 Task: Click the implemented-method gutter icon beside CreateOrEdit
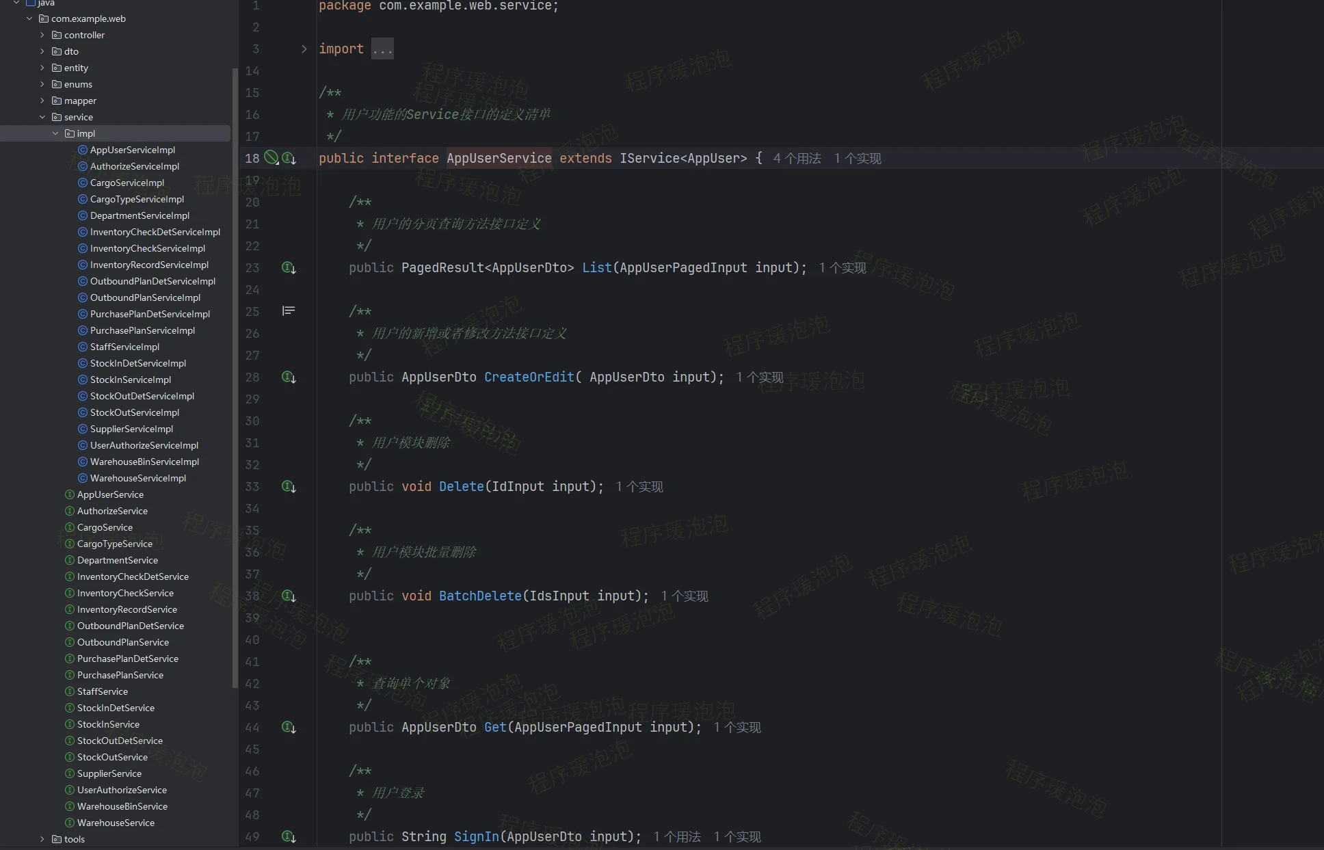pos(289,377)
